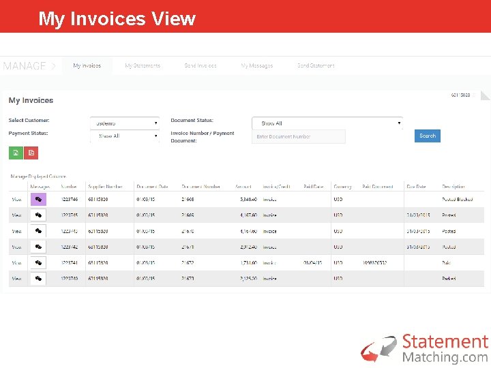
Task: Expand the Document Status dropdown
Action: tap(327, 123)
